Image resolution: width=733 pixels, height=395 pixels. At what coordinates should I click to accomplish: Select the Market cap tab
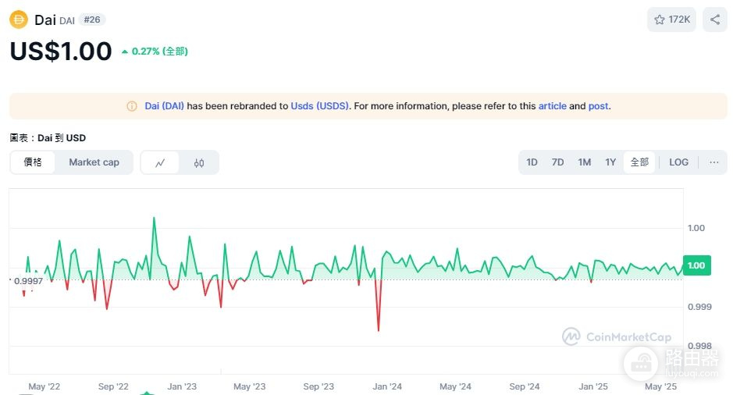(x=94, y=162)
